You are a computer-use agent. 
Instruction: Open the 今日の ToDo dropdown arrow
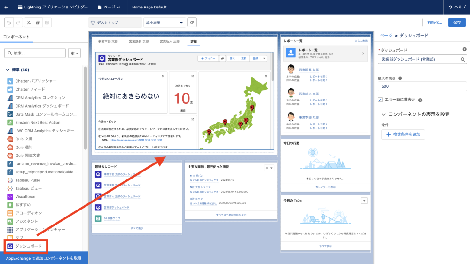pyautogui.click(x=364, y=201)
